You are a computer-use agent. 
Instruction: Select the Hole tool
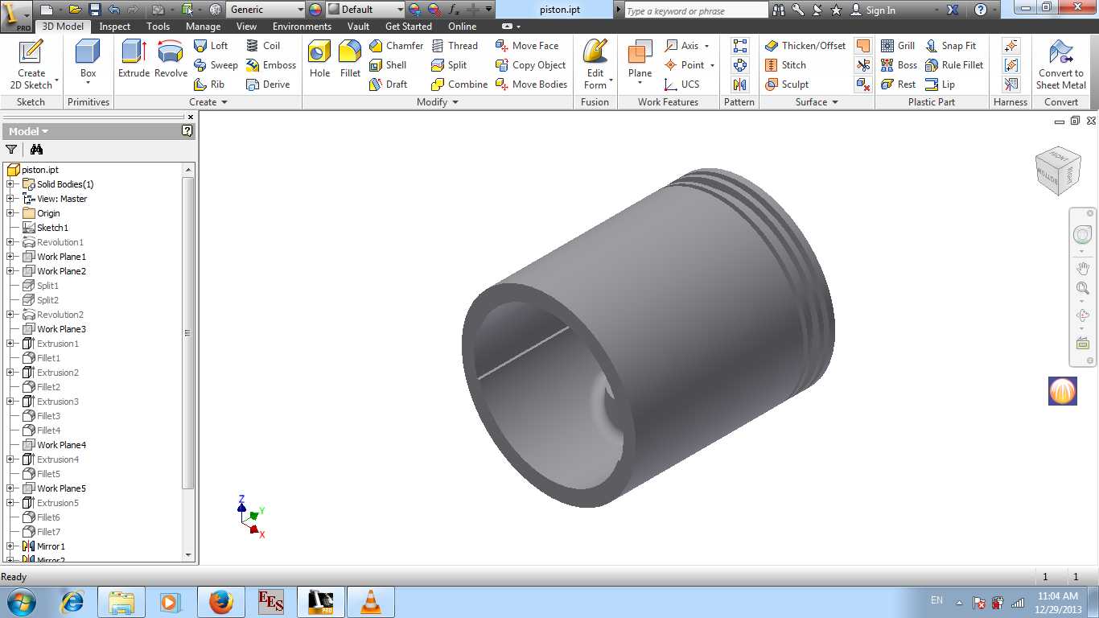319,59
